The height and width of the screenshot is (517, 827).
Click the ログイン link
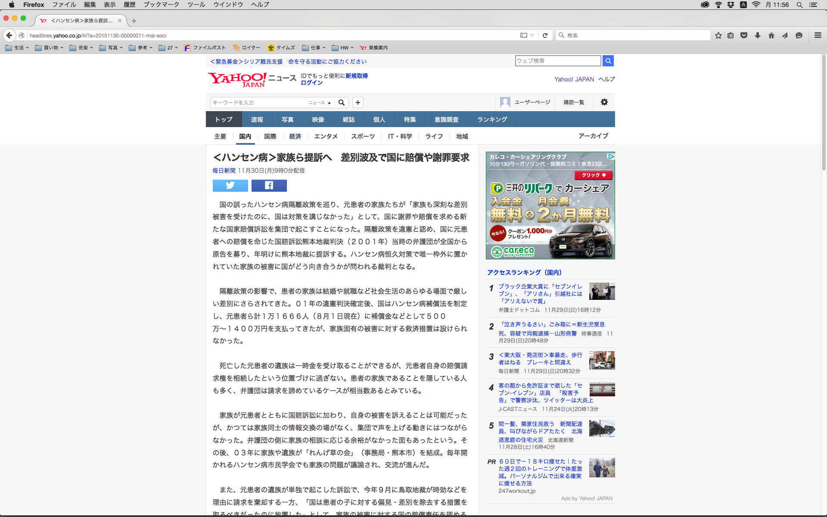click(x=311, y=83)
